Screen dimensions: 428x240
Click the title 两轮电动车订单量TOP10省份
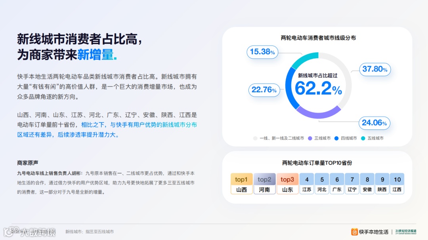[317, 163]
